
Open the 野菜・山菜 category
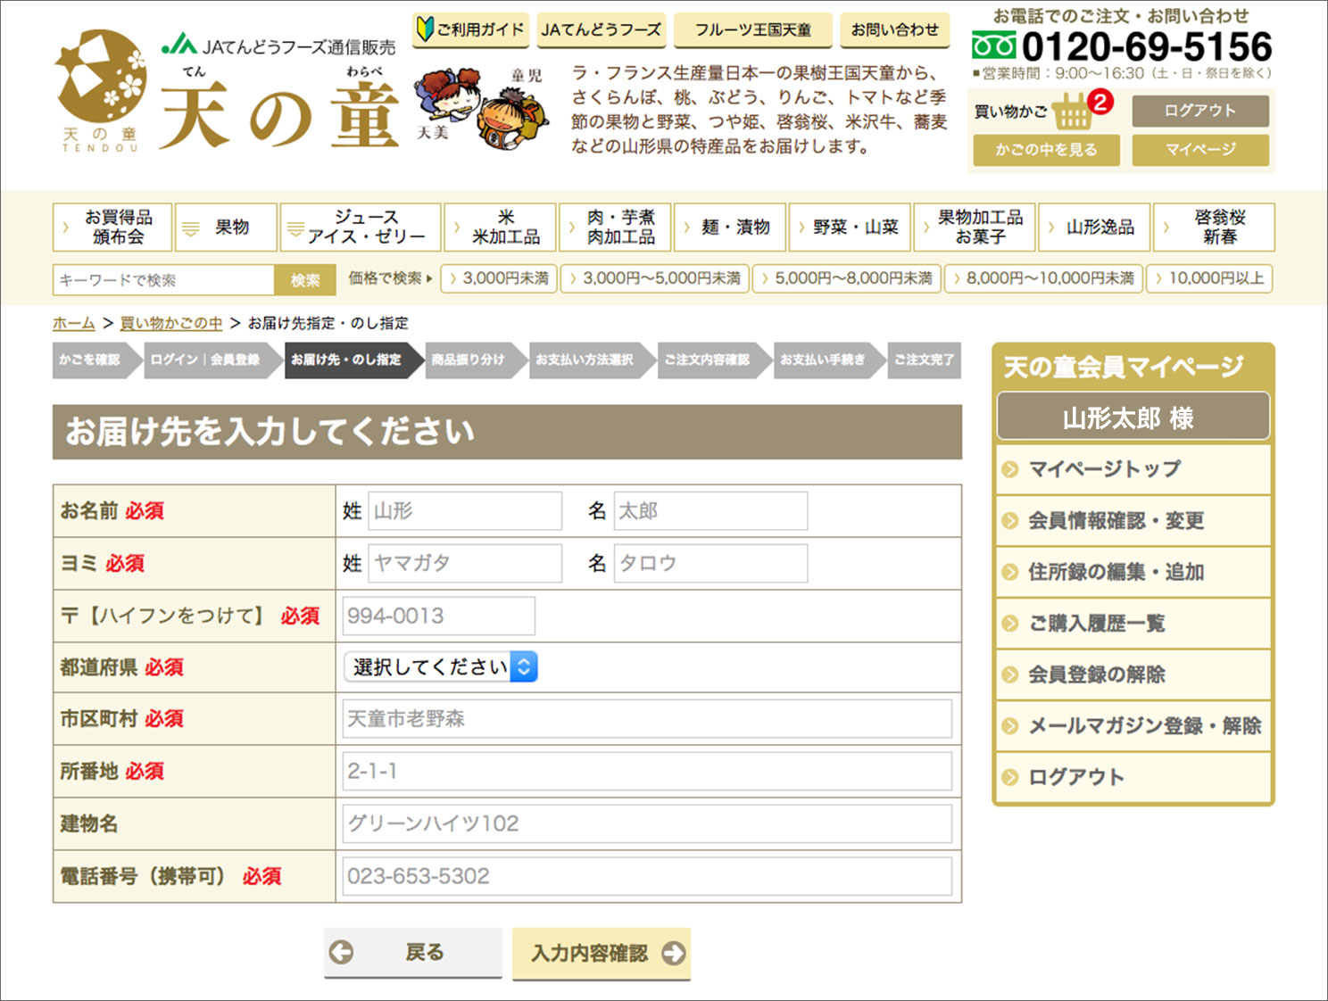pyautogui.click(x=850, y=227)
